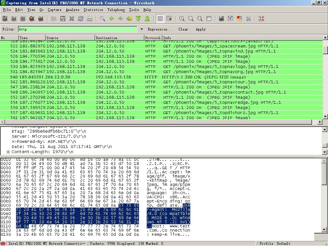Screen dimensions: 328x246
Task: Go back in packet history
Action: (x=111, y=19)
